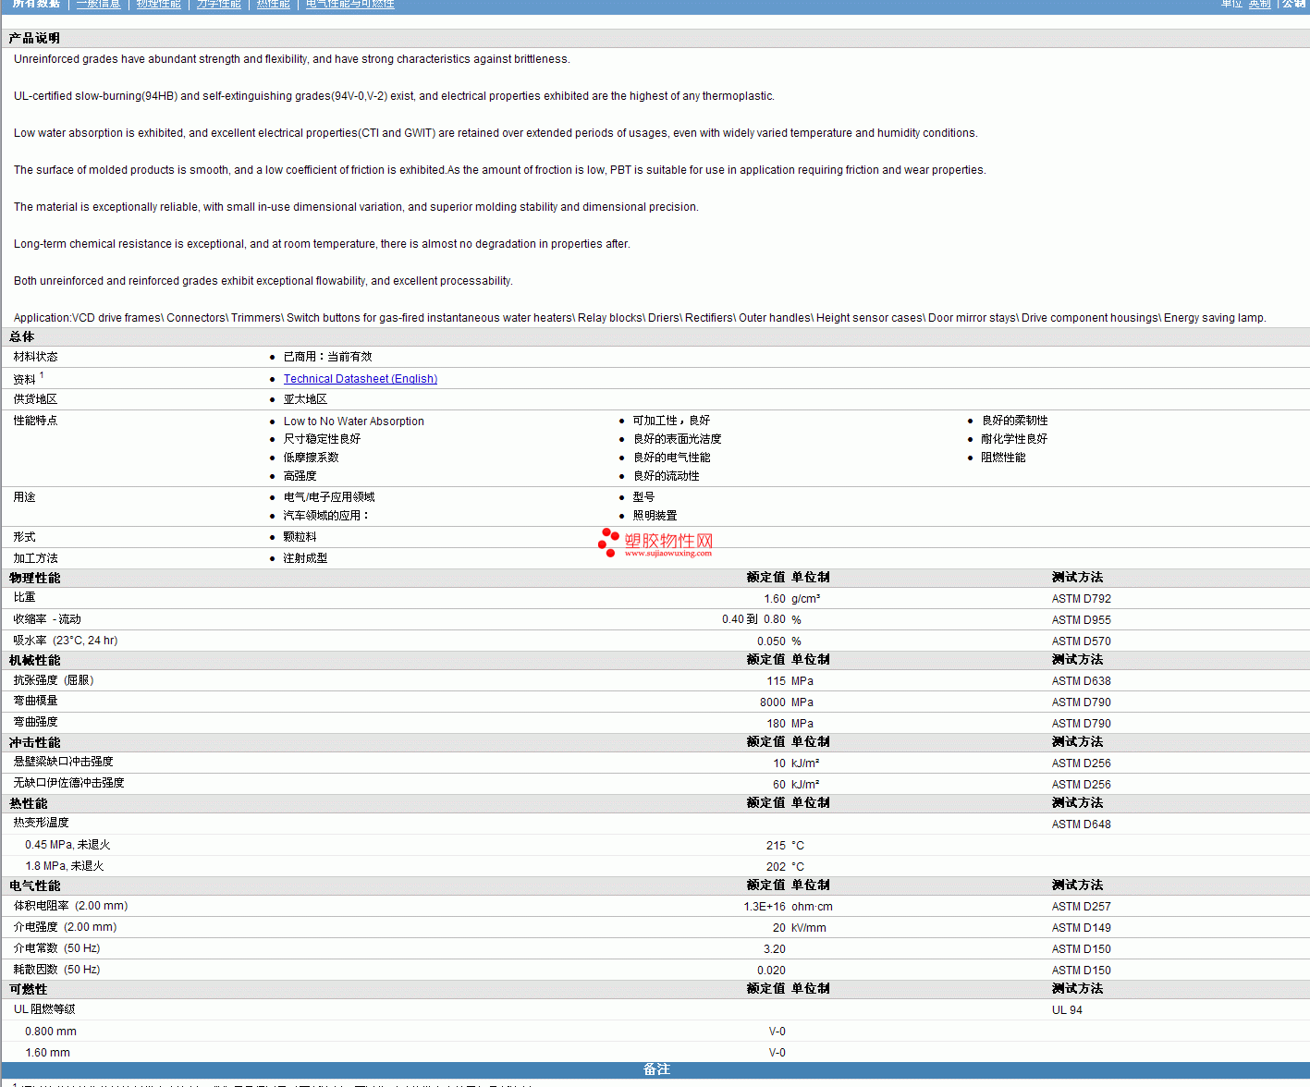Select the 力学性能 tab
The image size is (1310, 1087).
pos(219,4)
